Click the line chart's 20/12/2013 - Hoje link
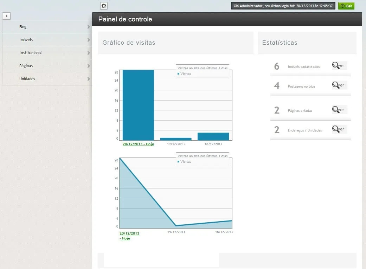Screen dimensions: 366x269 (x=129, y=236)
